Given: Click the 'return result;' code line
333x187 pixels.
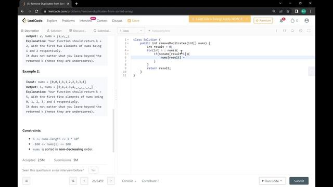Looking at the screenshot, I should [x=159, y=68].
